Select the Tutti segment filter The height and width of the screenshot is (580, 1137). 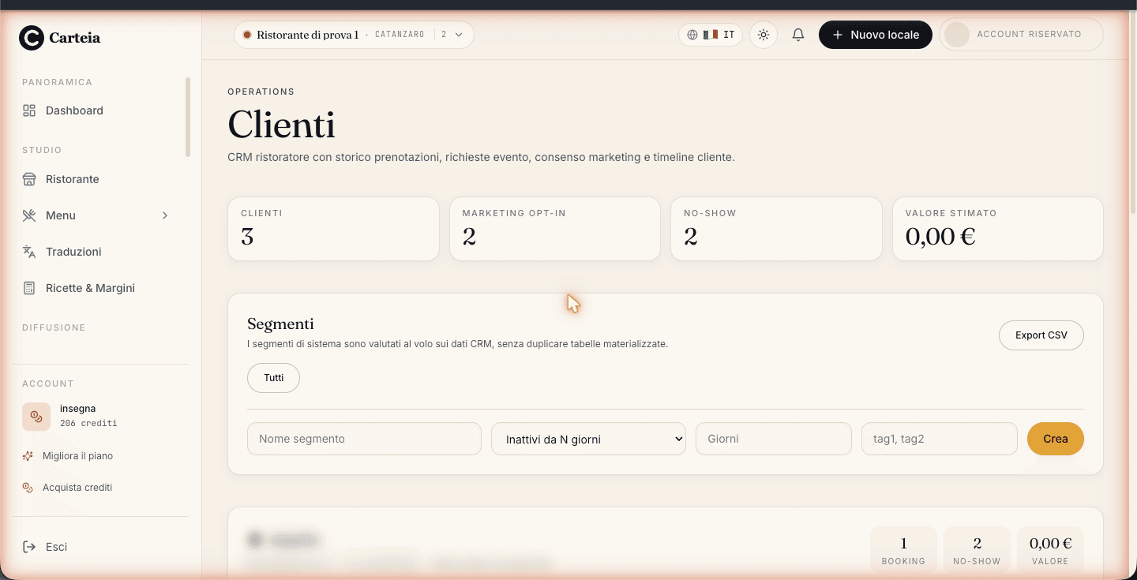274,378
